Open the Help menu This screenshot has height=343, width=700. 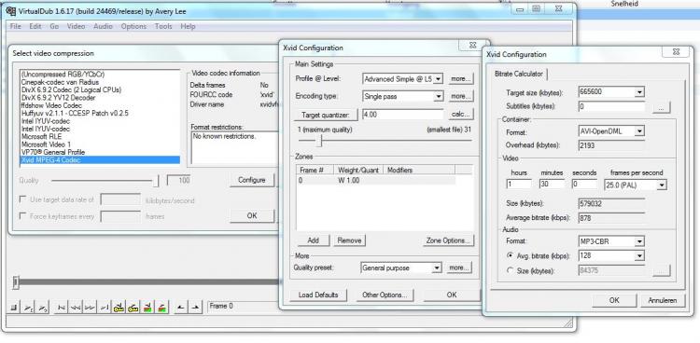click(188, 26)
